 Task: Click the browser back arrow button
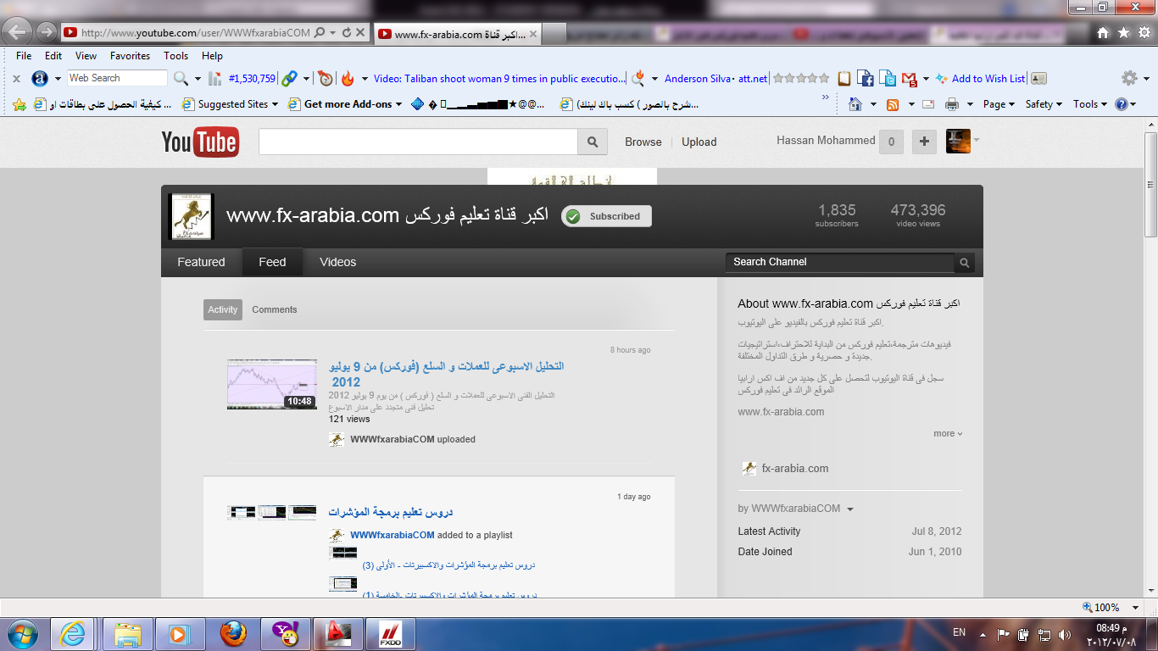[19, 33]
